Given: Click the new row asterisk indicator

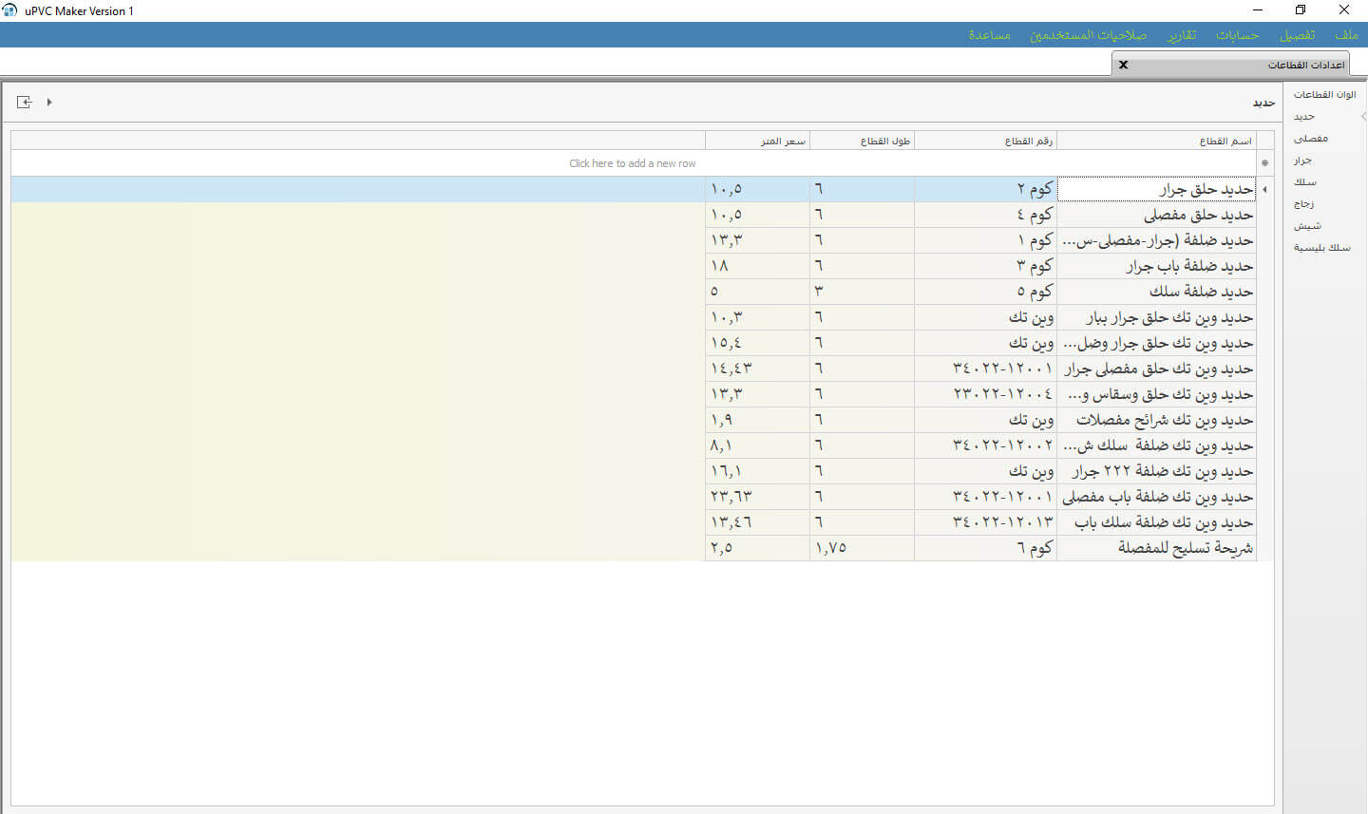Looking at the screenshot, I should coord(1264,163).
